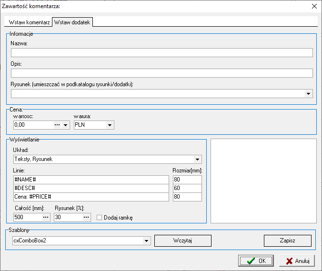
Task: Select the Wstaw dodatek tab
Action: click(72, 22)
